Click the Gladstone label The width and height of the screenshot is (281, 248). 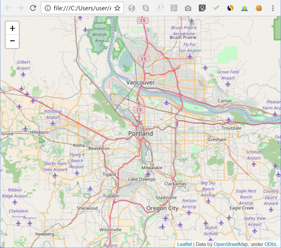coord(166,198)
